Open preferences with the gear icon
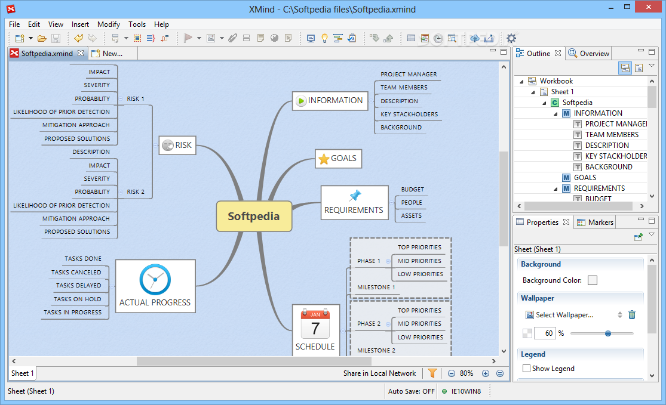Screen dimensions: 666x405 point(511,38)
